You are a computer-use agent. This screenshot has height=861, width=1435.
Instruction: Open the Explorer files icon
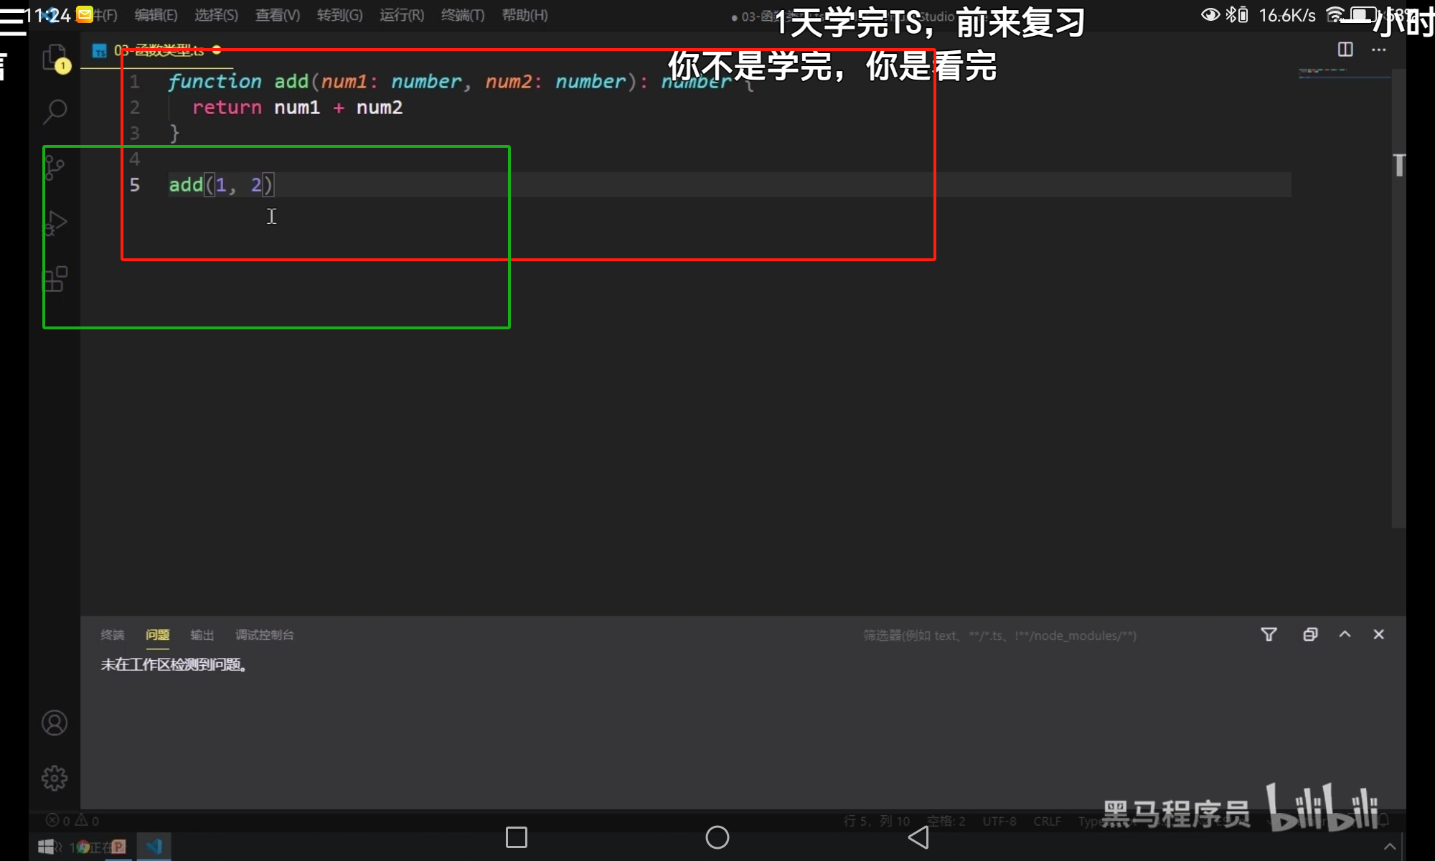click(x=55, y=57)
